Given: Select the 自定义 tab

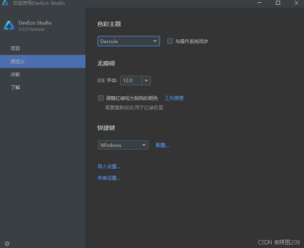Looking at the screenshot, I should click(x=43, y=62).
